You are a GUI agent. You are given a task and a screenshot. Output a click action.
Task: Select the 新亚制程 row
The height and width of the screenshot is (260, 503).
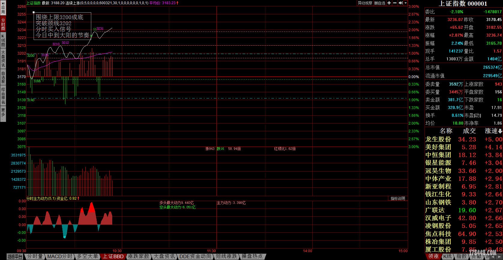coord(464,186)
